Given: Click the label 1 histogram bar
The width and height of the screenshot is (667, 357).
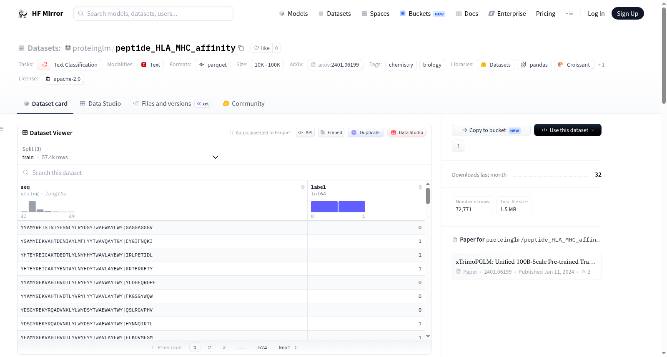Looking at the screenshot, I should pos(352,207).
